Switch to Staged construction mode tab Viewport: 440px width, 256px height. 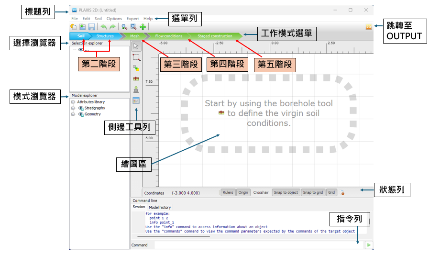(215, 36)
